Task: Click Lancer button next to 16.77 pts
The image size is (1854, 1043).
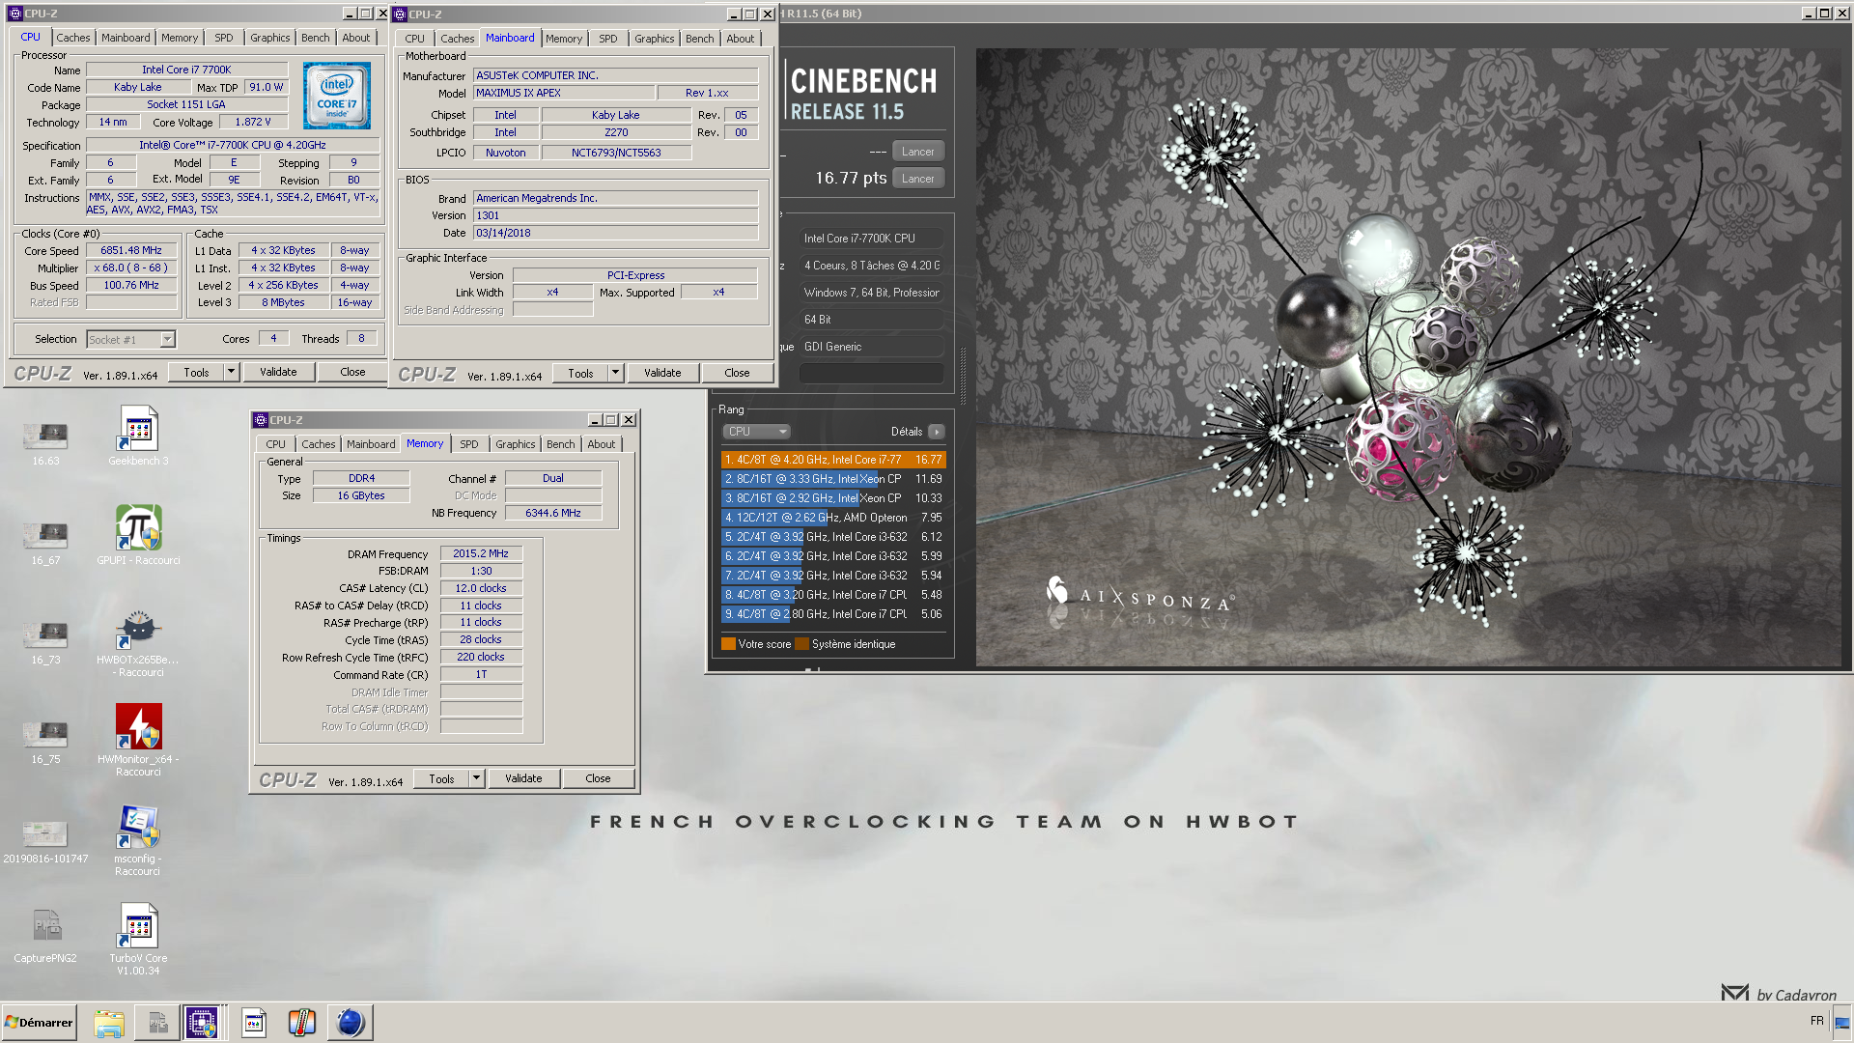Action: coord(917,179)
